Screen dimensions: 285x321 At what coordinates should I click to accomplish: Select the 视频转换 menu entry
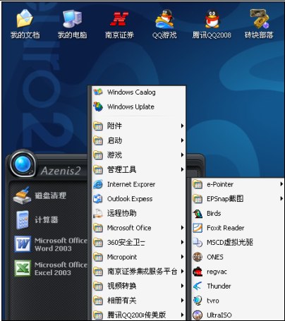pyautogui.click(x=138, y=286)
